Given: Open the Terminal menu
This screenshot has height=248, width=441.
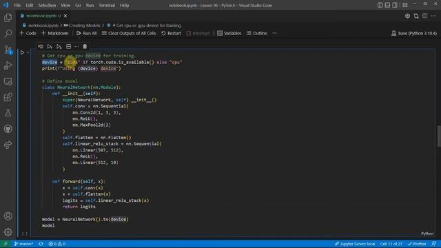Looking at the screenshot, I should point(107,5).
